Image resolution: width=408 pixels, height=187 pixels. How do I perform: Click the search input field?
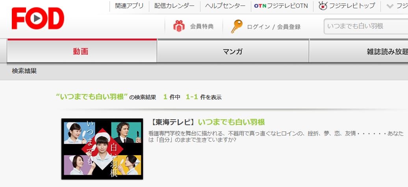click(366, 26)
